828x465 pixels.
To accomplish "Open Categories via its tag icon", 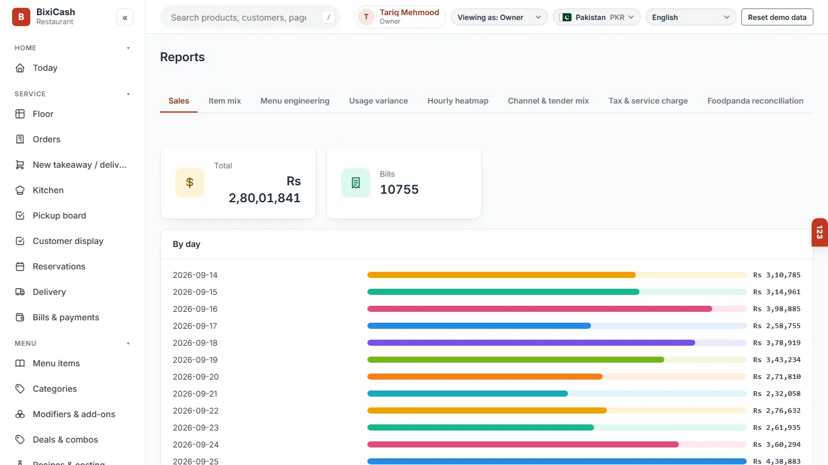I will (x=20, y=389).
